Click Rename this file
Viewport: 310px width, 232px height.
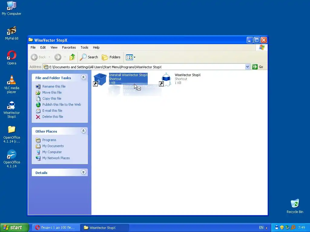point(51,86)
